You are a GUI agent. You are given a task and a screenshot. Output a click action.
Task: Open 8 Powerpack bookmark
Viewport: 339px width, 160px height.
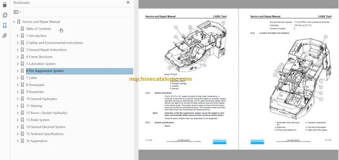(35, 85)
